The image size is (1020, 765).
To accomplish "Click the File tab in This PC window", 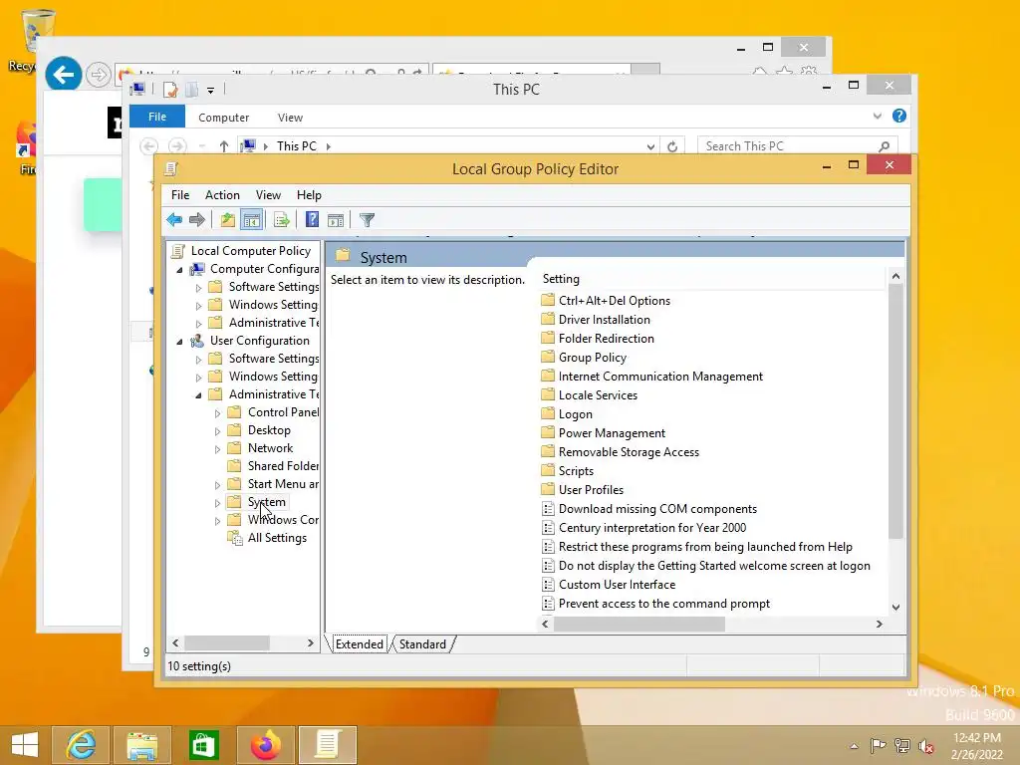I will click(157, 117).
